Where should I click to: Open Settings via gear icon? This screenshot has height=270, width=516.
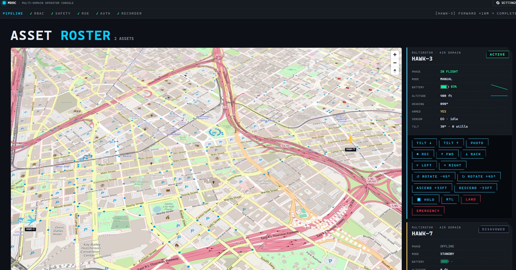(498, 3)
